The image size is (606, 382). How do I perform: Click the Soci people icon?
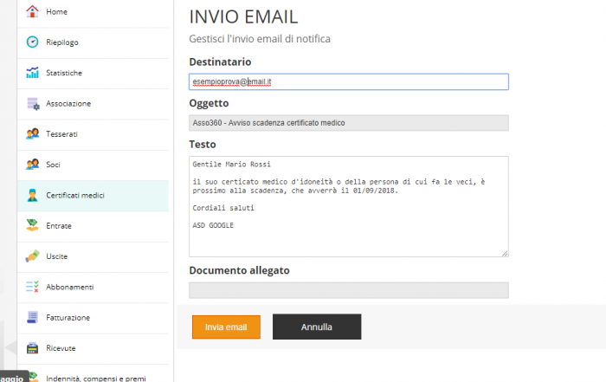click(x=33, y=165)
